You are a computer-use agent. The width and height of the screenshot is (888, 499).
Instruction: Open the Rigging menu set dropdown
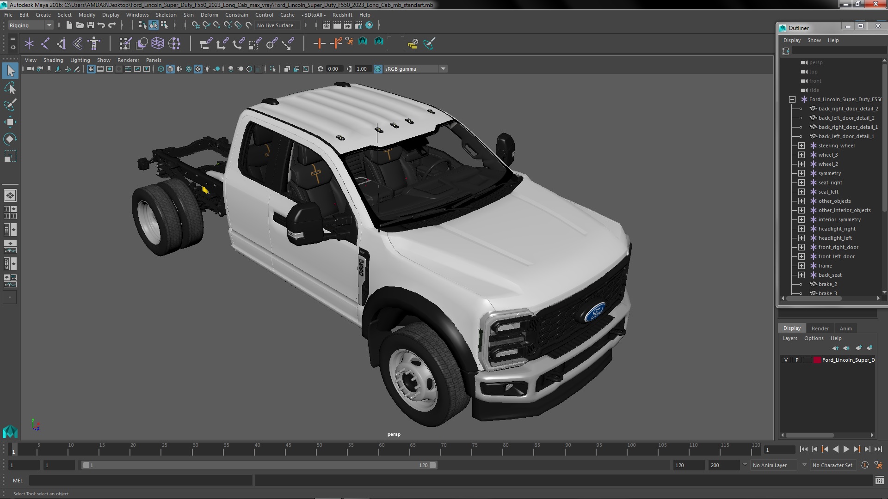pyautogui.click(x=30, y=25)
